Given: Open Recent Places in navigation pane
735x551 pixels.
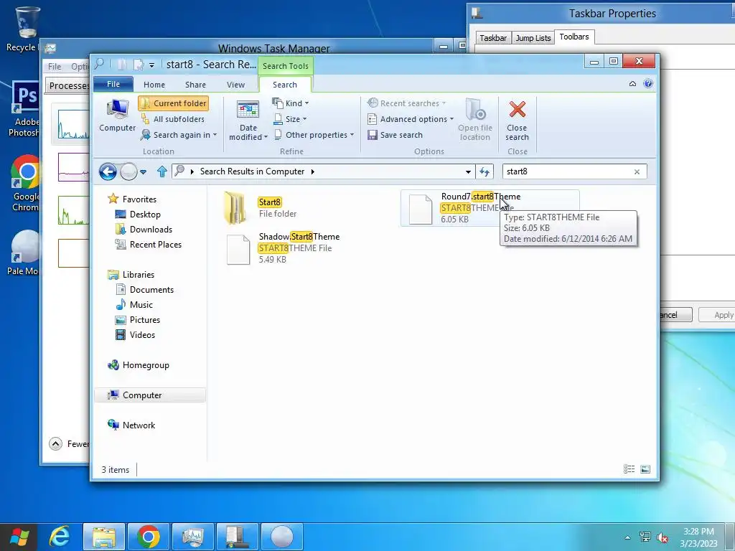Looking at the screenshot, I should coord(155,245).
